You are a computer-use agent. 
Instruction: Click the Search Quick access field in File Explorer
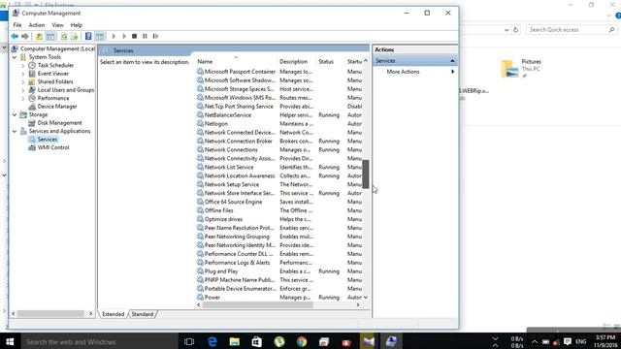(572, 30)
